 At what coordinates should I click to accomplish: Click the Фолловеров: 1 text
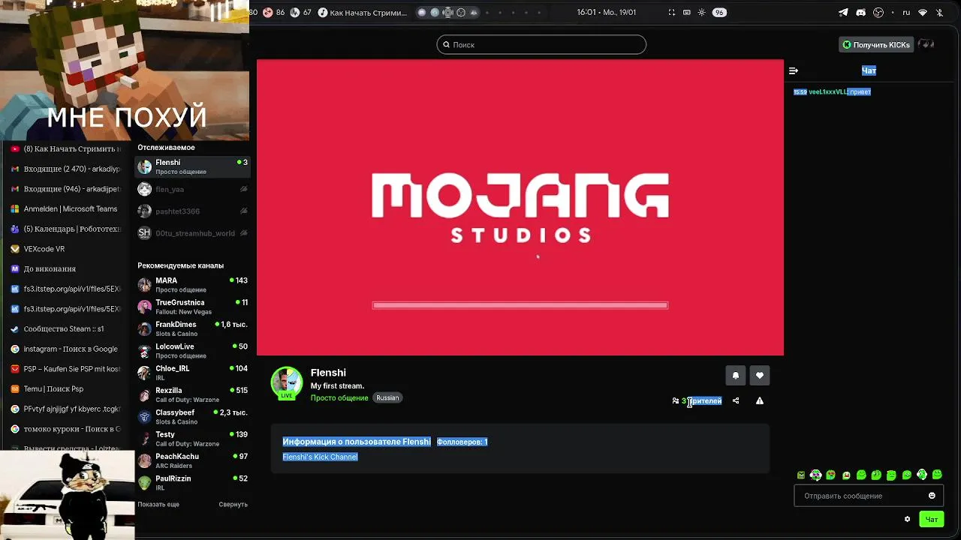(462, 442)
